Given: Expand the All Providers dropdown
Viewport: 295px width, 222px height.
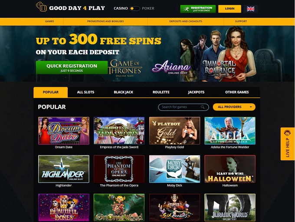Looking at the screenshot, I should 234,107.
